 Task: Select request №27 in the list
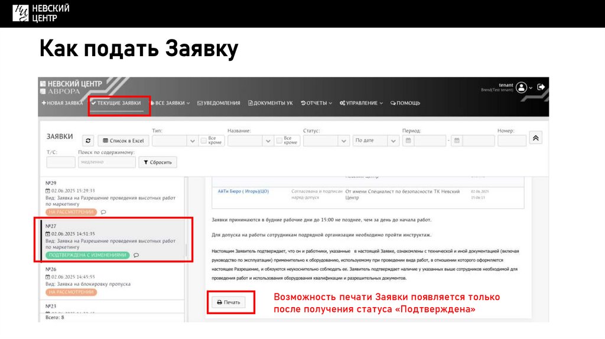pos(112,240)
